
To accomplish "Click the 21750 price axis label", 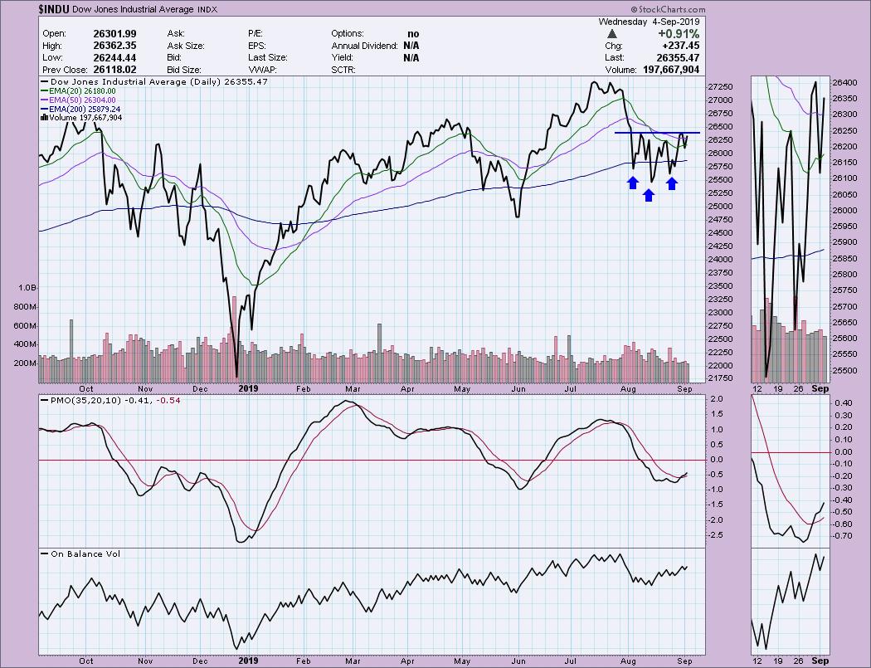I will click(x=720, y=379).
